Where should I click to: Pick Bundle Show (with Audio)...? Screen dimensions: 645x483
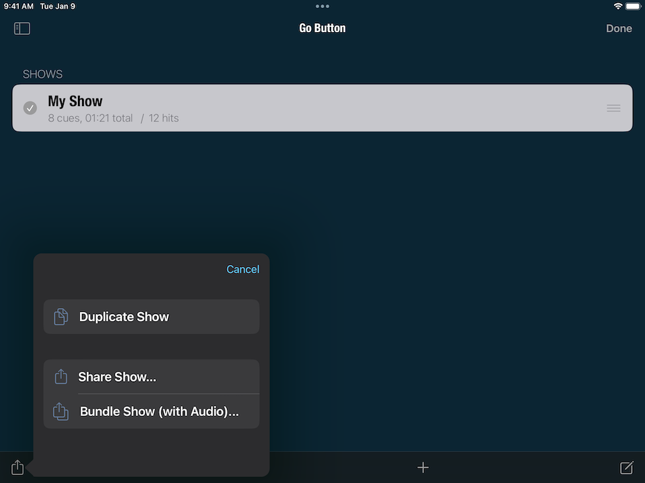point(159,411)
